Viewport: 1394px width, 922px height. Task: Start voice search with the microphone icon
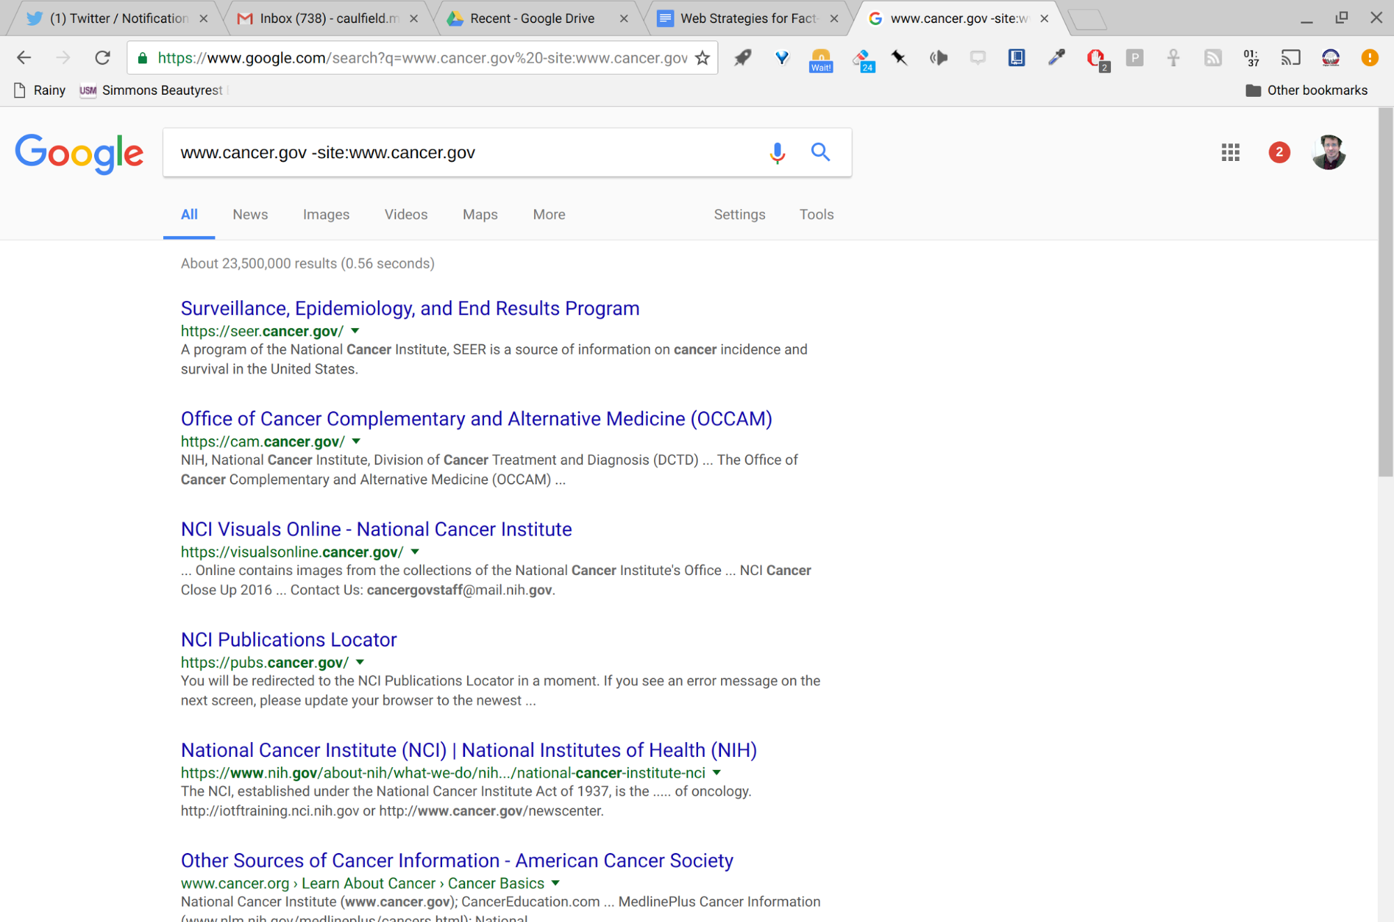pos(778,153)
